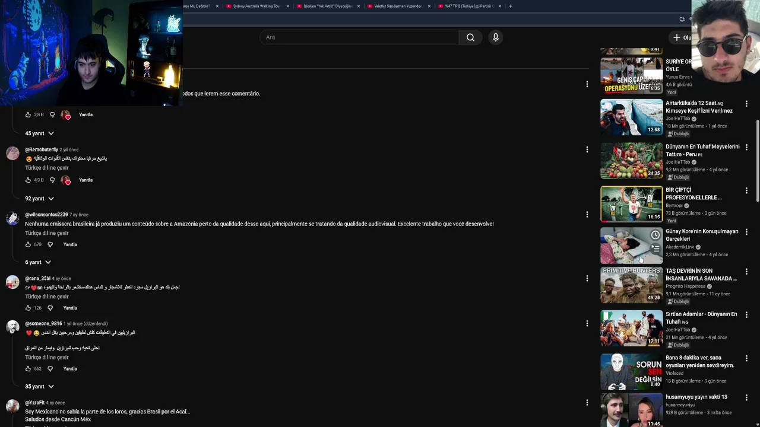The image size is (760, 427).
Task: Open @Remobuterfly profile avatar
Action: pyautogui.click(x=12, y=153)
